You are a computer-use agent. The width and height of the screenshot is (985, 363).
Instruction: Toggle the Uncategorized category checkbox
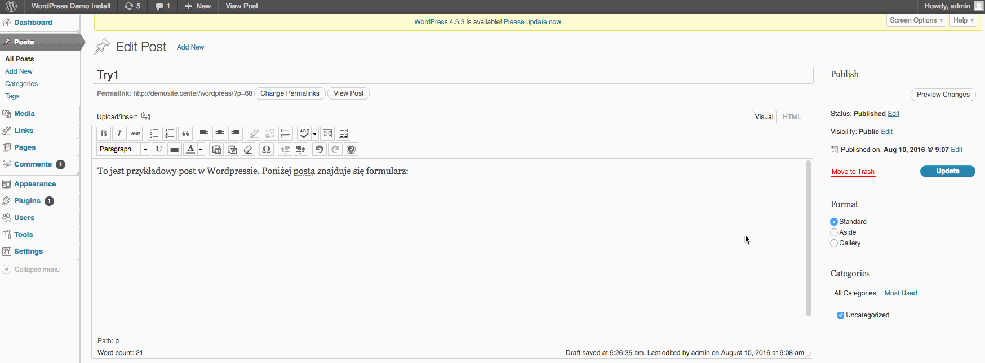(841, 315)
